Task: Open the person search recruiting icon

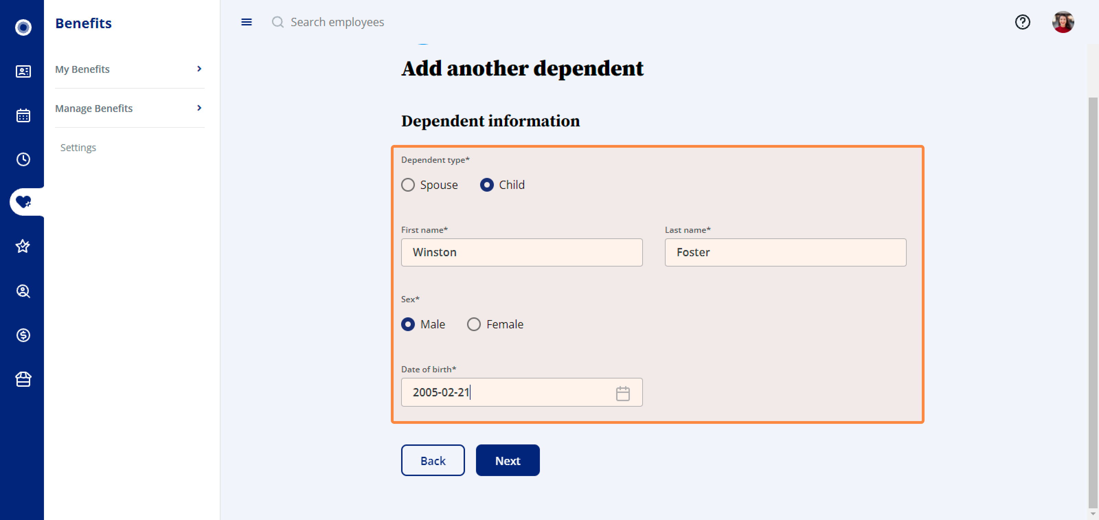Action: 23,291
